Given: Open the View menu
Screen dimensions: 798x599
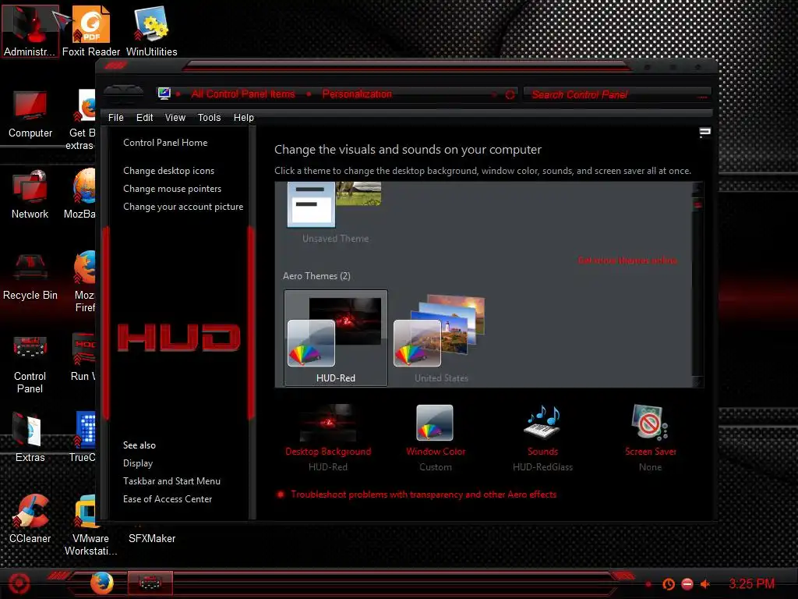Looking at the screenshot, I should point(175,118).
